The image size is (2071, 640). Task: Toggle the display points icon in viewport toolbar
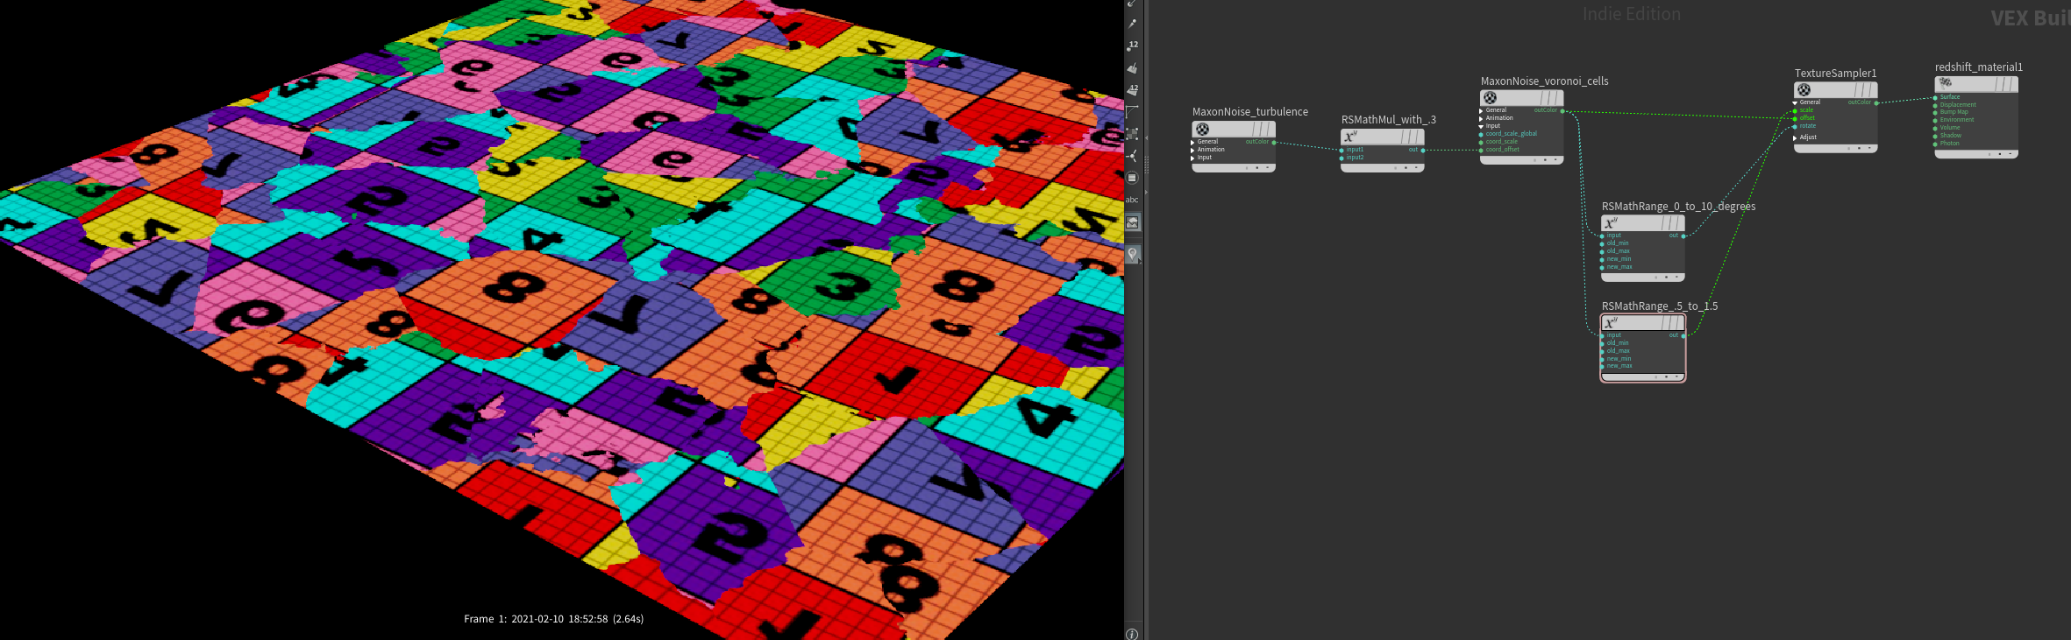(x=1132, y=24)
